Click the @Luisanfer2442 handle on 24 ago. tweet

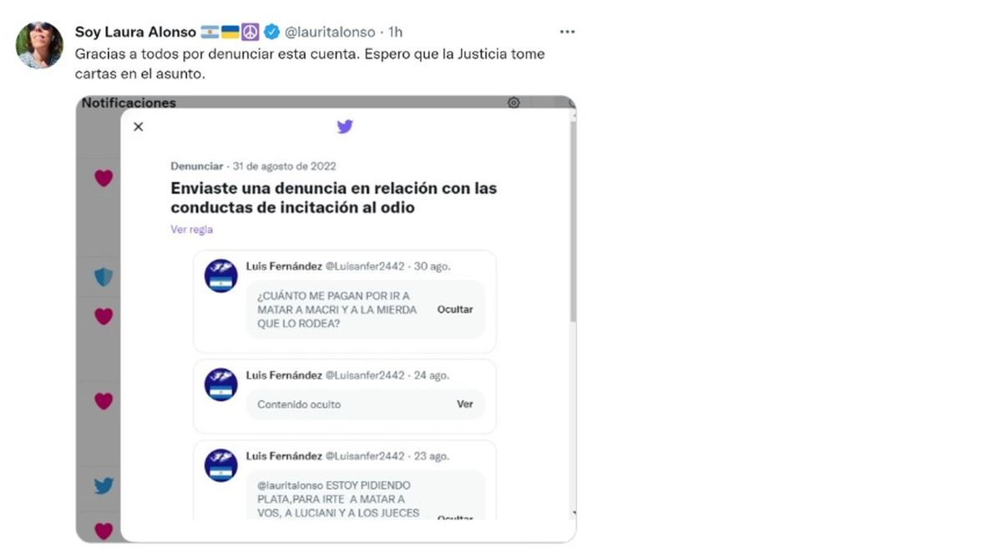tap(365, 375)
